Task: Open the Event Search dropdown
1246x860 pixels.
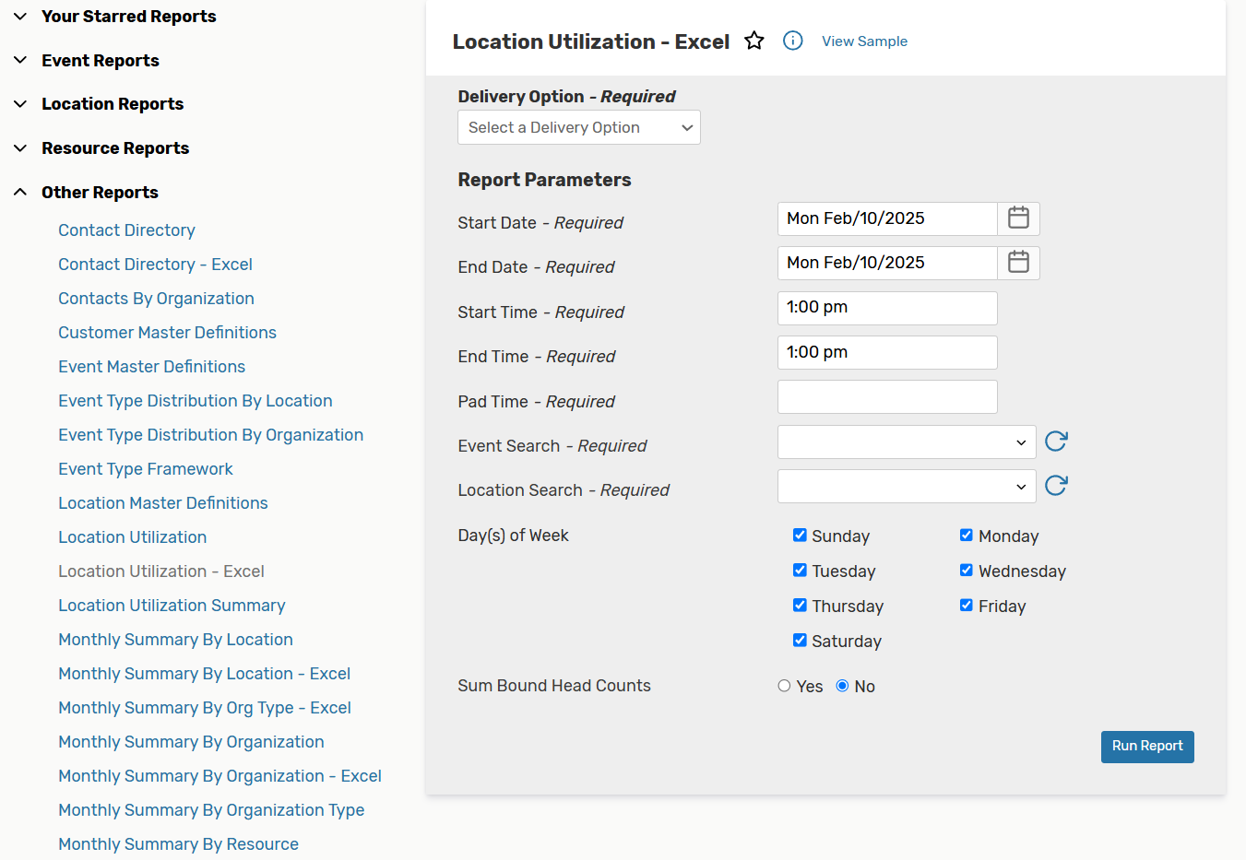Action: (x=907, y=442)
